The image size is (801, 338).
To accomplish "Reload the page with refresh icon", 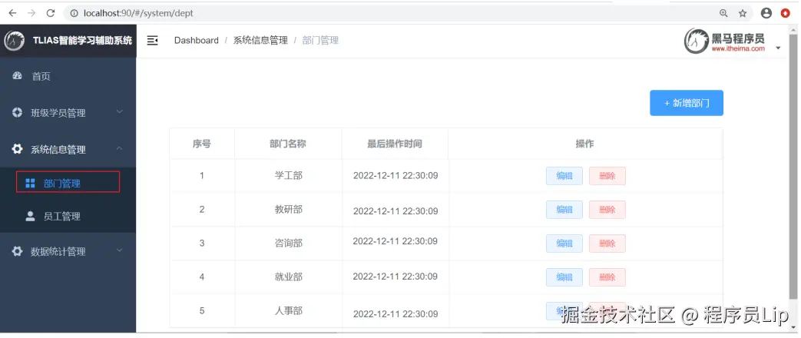I will click(51, 13).
